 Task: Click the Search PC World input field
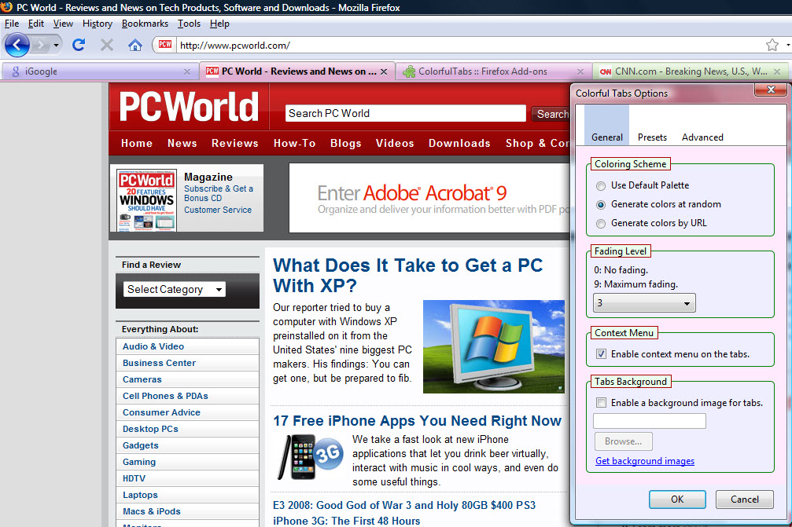click(405, 114)
